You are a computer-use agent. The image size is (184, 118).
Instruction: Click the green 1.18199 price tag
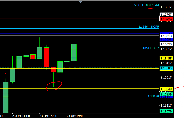tap(166, 94)
